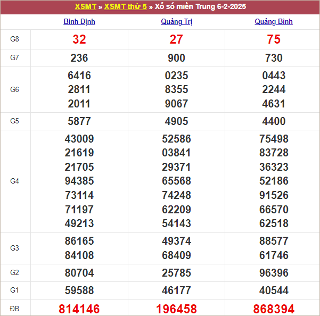
Task: Select the G1 row label
Action: (14, 290)
